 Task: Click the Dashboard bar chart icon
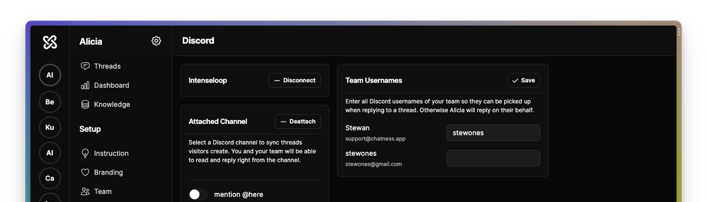click(85, 85)
